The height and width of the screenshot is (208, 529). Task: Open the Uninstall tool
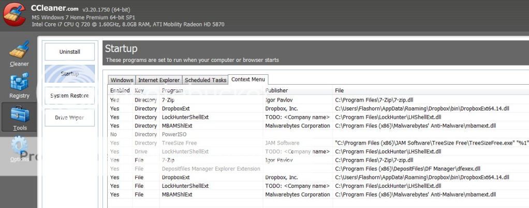[x=70, y=52]
